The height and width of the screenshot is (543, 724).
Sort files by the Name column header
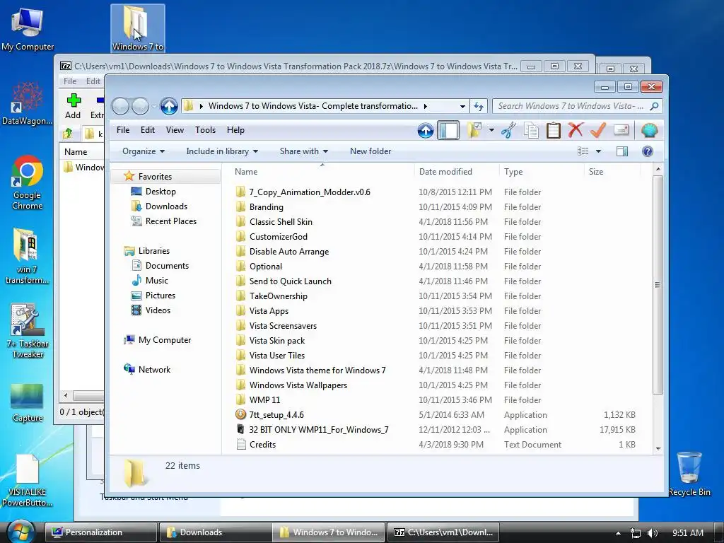(x=322, y=172)
